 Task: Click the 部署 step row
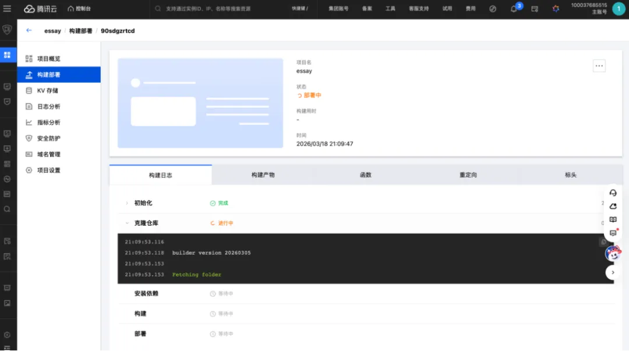click(x=366, y=334)
